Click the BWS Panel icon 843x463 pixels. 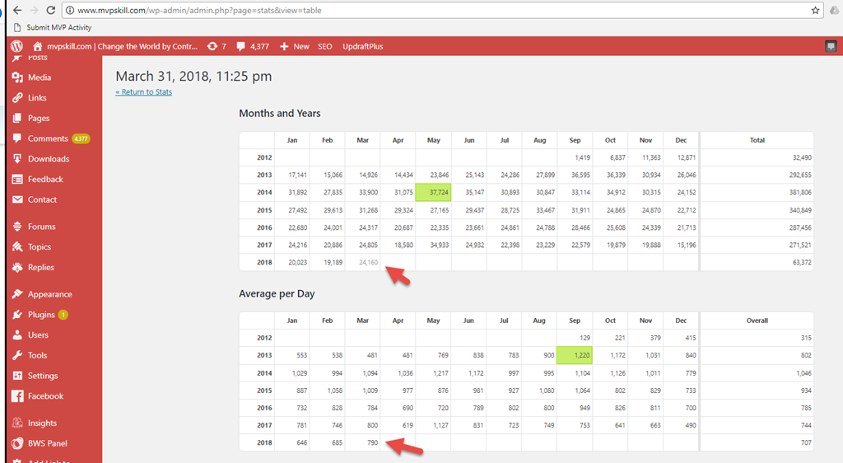coord(17,443)
